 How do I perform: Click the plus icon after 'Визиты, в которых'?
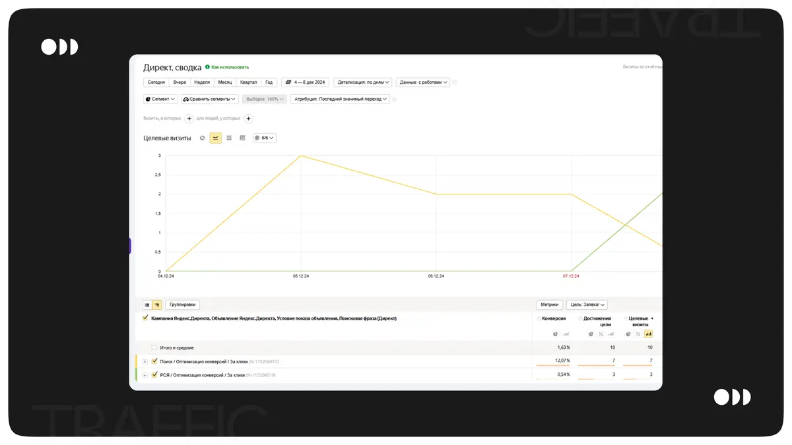189,119
